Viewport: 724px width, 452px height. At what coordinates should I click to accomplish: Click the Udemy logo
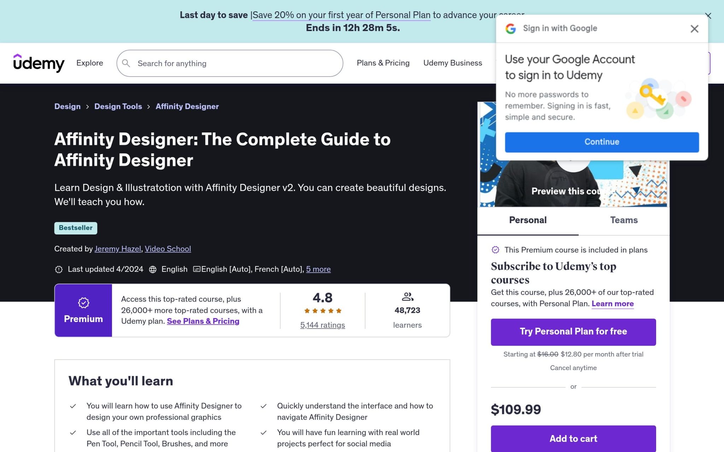pos(39,63)
